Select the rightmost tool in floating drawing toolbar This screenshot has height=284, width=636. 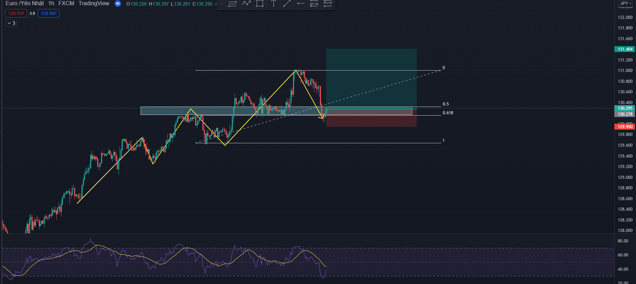click(328, 3)
